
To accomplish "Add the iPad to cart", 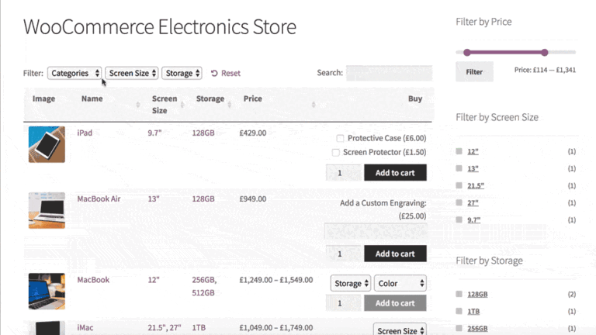I will point(395,173).
